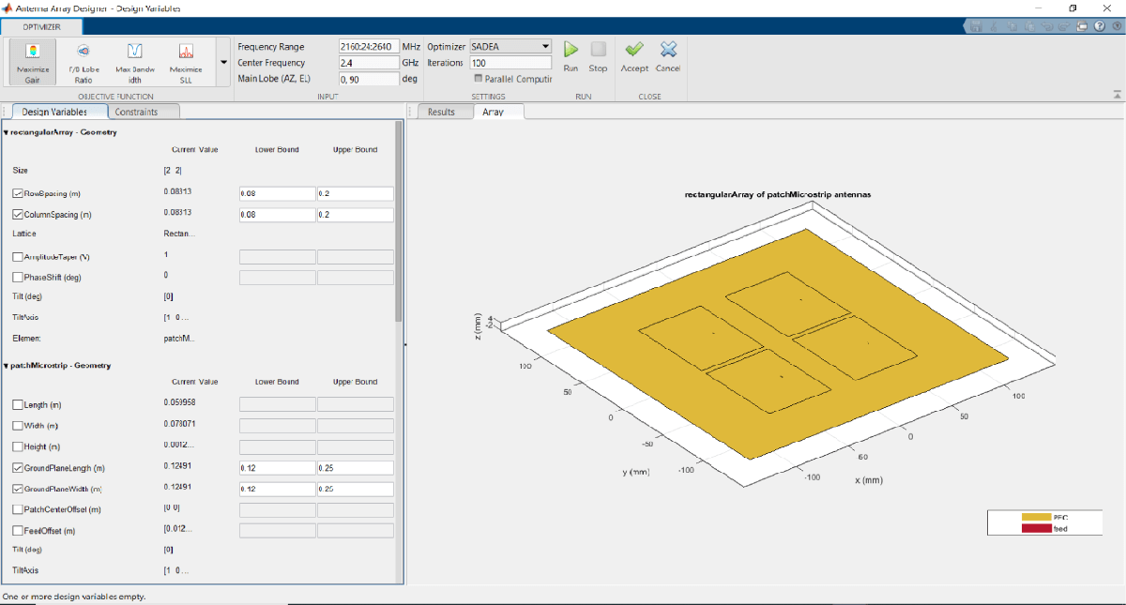Click the Center Frequency input field
The width and height of the screenshot is (1126, 605).
tap(369, 63)
